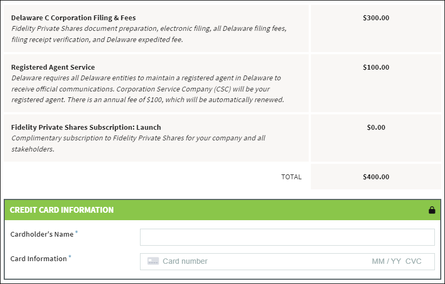Click the CREDIT CARD INFORMATION header text
445x284 pixels.
62,210
